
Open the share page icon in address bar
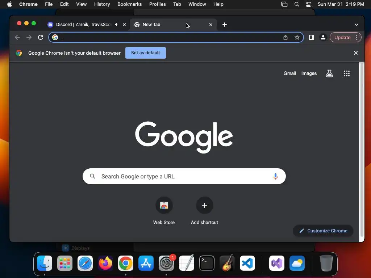[x=285, y=37]
